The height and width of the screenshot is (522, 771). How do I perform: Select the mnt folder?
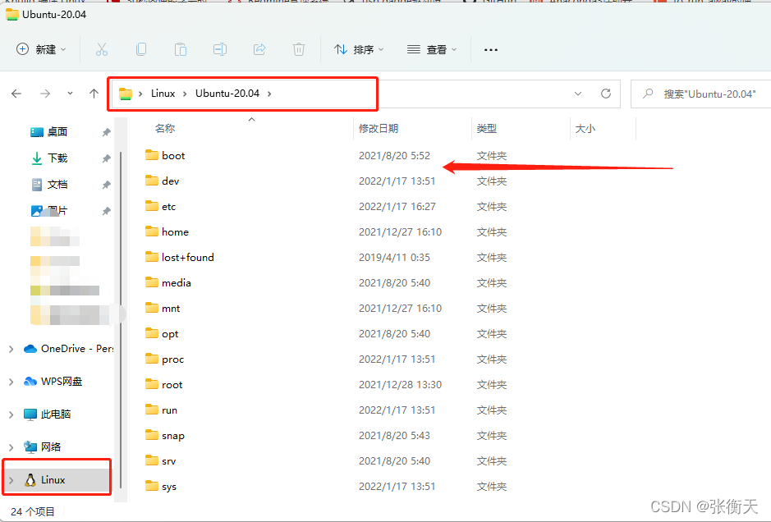(x=171, y=308)
